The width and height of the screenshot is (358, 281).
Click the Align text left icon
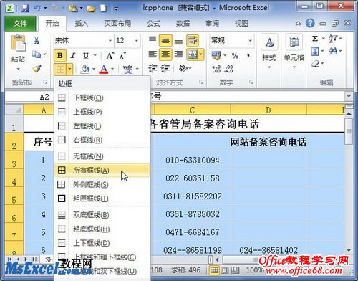153,54
